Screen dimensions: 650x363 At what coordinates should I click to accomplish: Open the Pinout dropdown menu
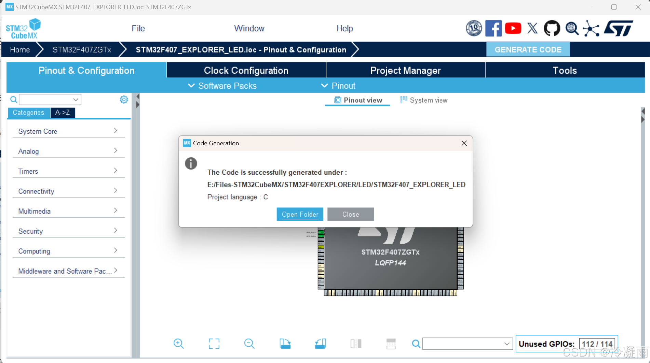tap(338, 86)
